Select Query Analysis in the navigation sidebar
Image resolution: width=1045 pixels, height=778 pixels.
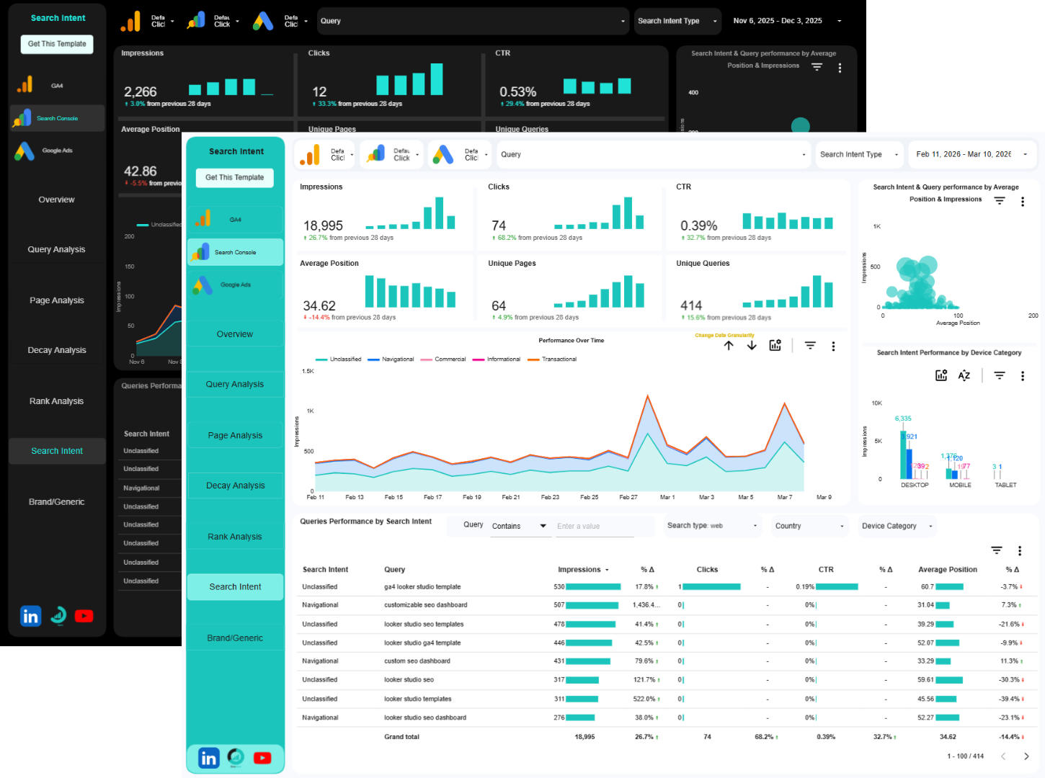pos(235,384)
